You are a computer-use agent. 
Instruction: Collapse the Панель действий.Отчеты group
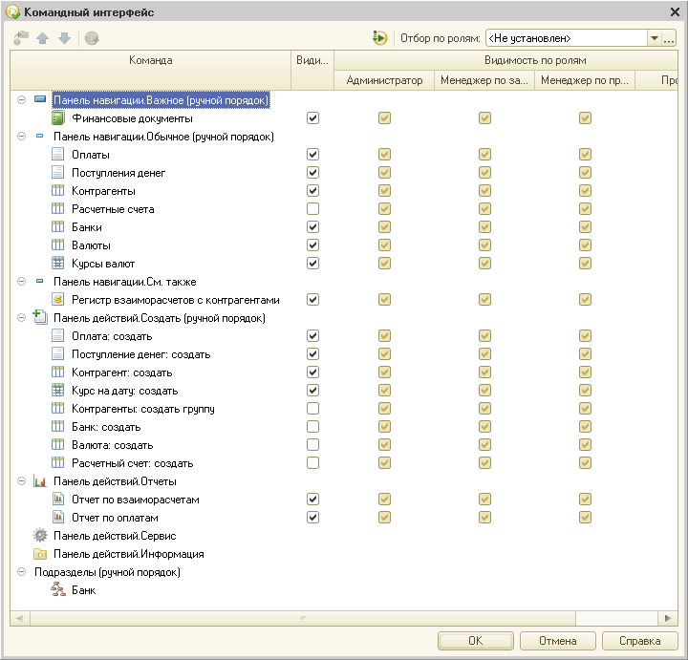(x=21, y=481)
